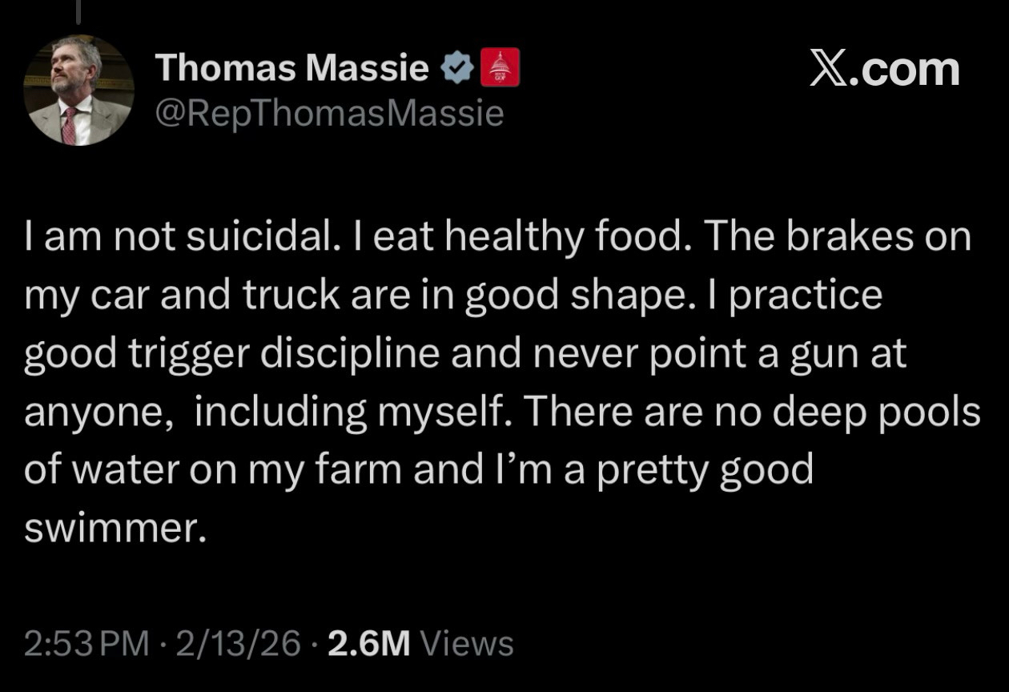1009x692 pixels.
Task: Click the blue verified checkmark badge
Action: pos(456,69)
